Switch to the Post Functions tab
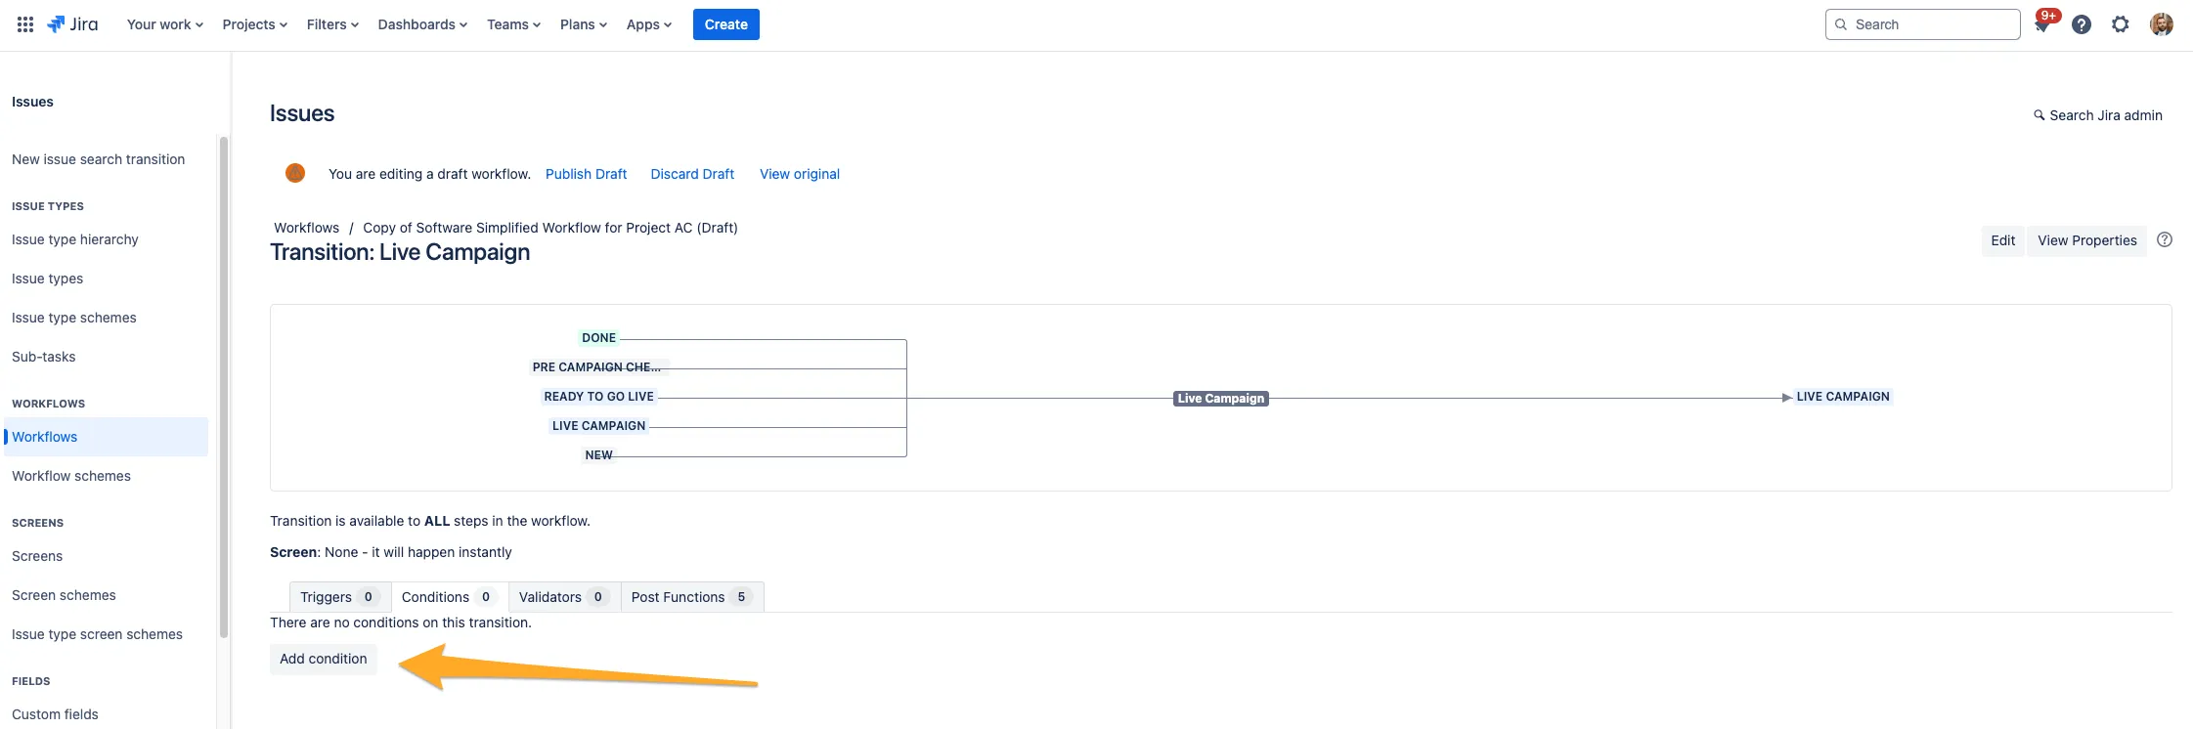Screen dimensions: 2193x729 pyautogui.click(x=691, y=597)
